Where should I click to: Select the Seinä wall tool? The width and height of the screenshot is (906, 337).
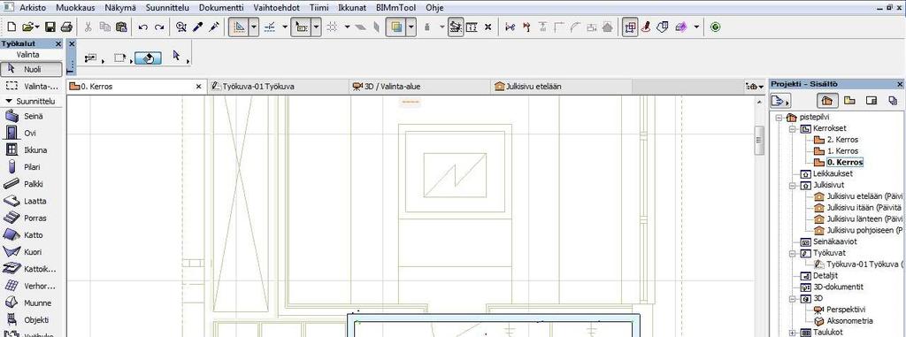(32, 116)
